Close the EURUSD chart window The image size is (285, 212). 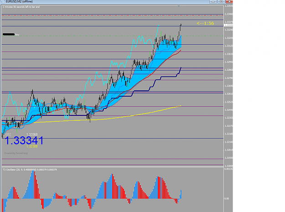(229, 1)
